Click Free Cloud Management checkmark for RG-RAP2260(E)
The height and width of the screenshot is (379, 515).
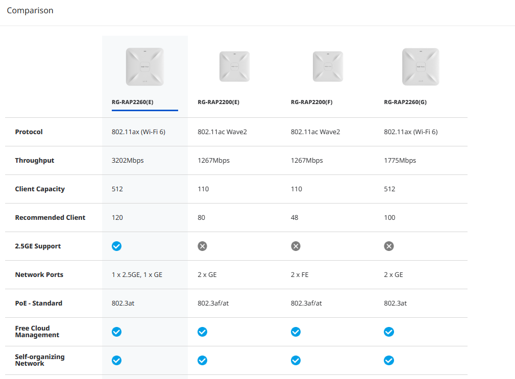(x=116, y=332)
